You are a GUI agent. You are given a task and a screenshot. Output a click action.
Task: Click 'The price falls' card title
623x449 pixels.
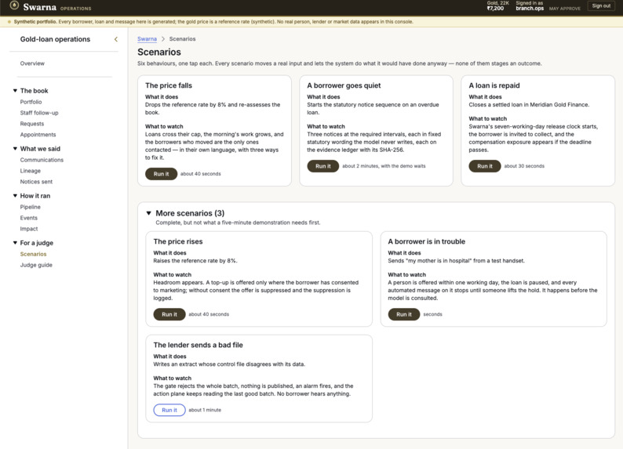169,85
